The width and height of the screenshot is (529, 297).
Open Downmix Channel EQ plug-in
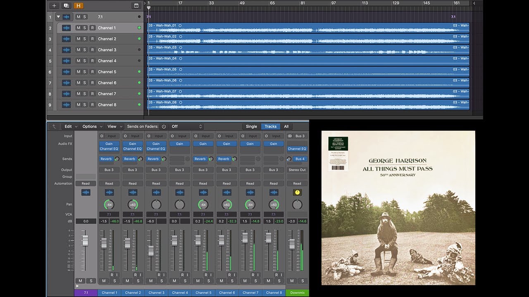coord(297,149)
